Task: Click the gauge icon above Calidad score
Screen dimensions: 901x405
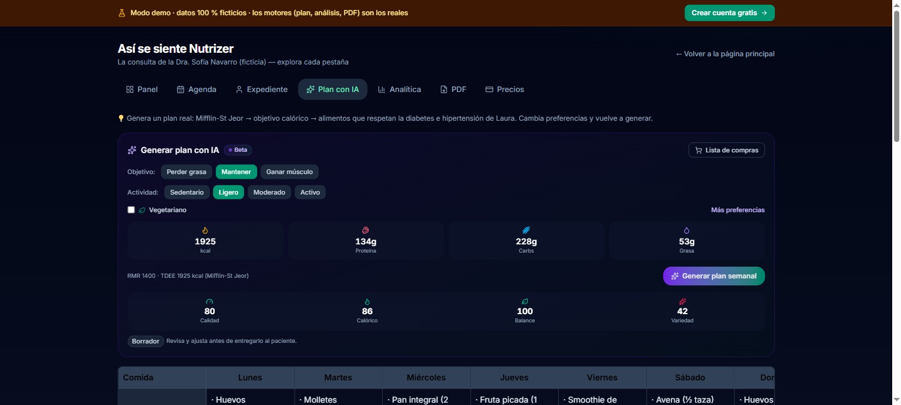Action: pos(210,302)
